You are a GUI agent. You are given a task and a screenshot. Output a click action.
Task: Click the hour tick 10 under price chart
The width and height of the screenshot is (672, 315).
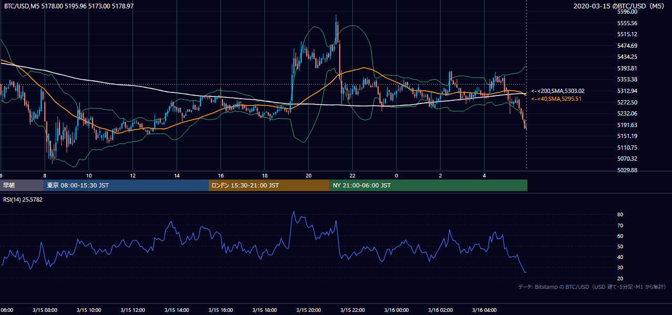click(89, 175)
